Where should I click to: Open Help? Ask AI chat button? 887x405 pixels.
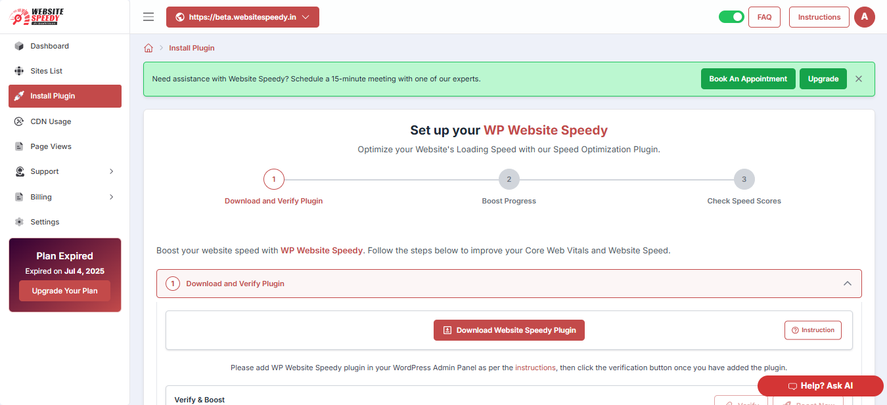click(821, 386)
